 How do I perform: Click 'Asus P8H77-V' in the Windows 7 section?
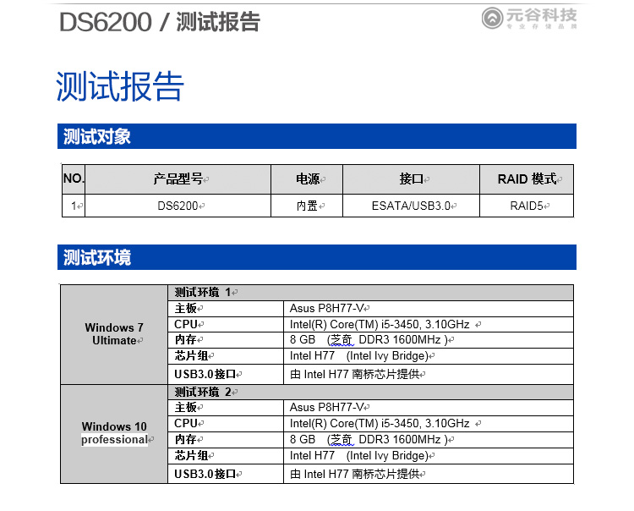326,308
